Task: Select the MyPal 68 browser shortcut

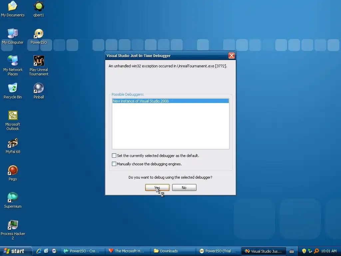Action: (13, 146)
